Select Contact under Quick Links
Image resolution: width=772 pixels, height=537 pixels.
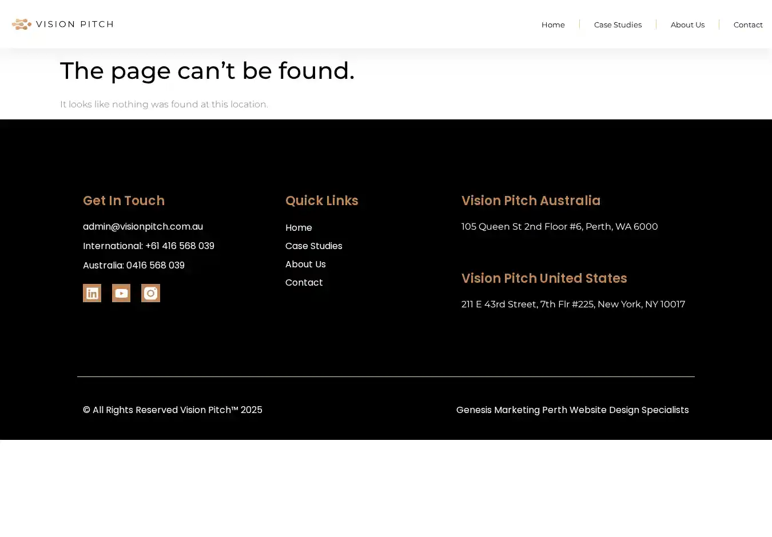(304, 283)
